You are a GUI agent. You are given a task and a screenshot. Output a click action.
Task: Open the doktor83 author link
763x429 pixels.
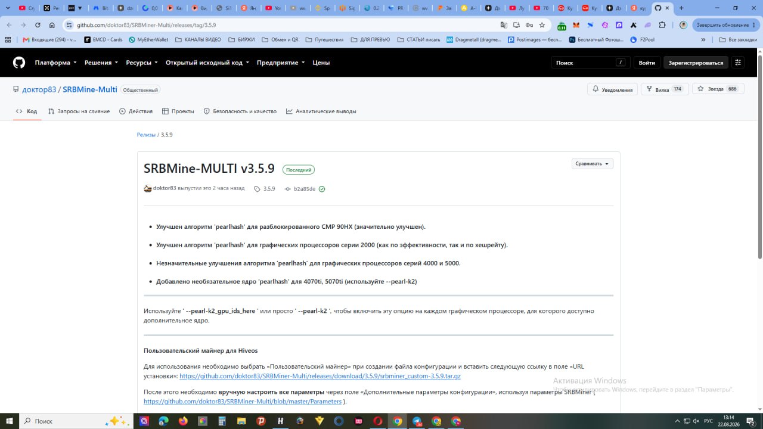coord(165,188)
